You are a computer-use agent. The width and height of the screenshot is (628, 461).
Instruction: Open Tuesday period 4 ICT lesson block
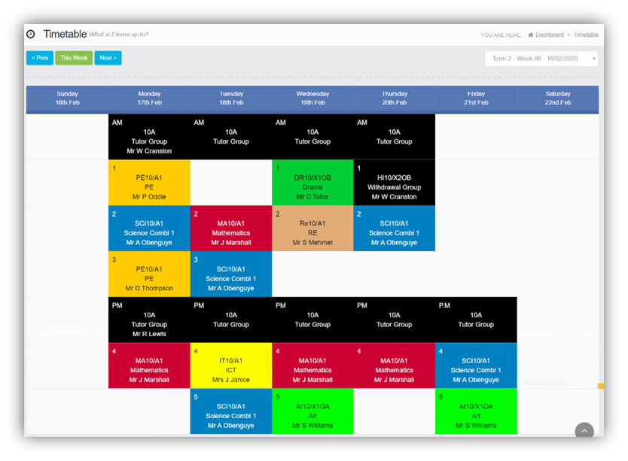click(x=231, y=365)
